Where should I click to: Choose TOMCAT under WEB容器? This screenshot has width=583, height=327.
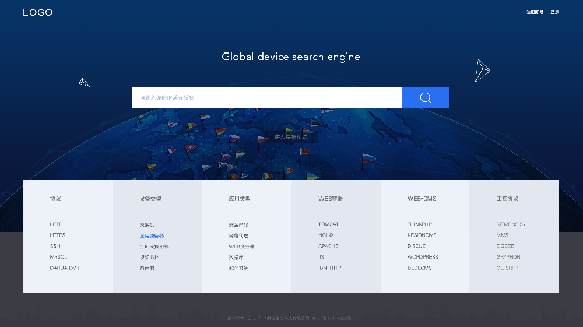328,224
